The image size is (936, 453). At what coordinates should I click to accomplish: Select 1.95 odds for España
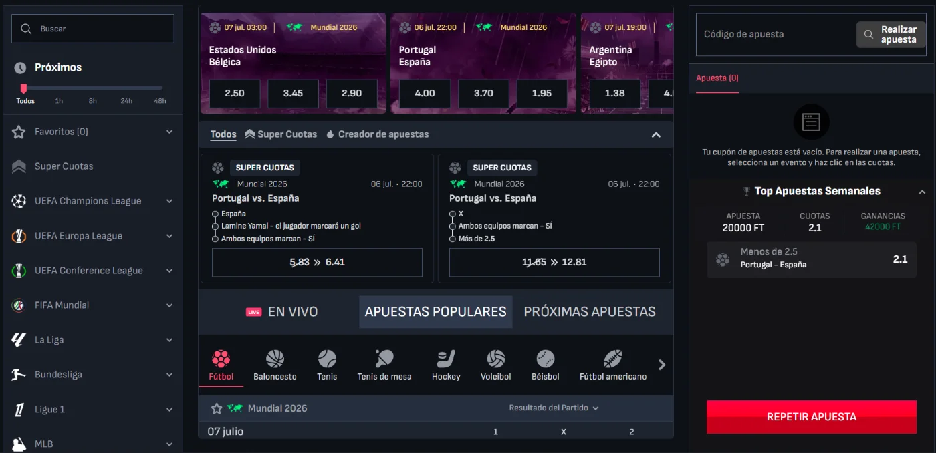pyautogui.click(x=542, y=94)
